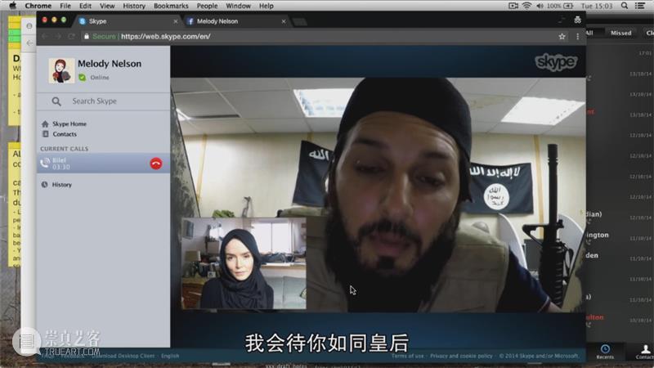Viewport: 654px width, 368px height.
Task: Select the Bilel current call entry
Action: click(103, 164)
